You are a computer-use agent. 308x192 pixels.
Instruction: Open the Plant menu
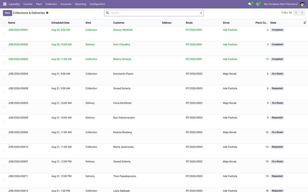point(39,4)
